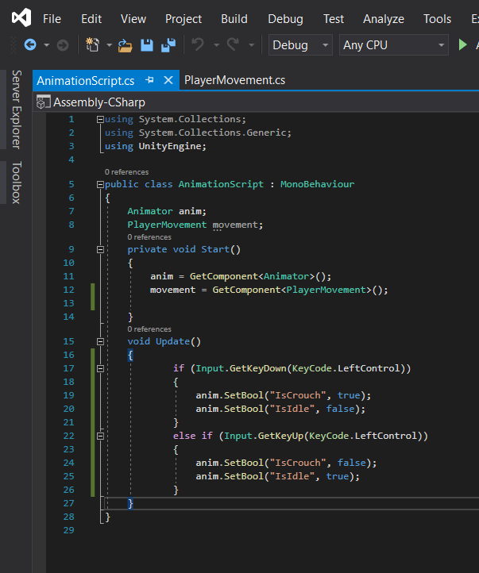Image resolution: width=479 pixels, height=573 pixels.
Task: Click GetComponent<PlayerMovement>() on line 12
Action: pos(299,290)
